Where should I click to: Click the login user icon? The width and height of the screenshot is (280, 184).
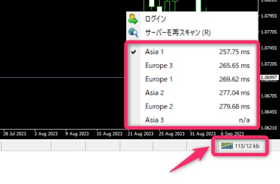[x=133, y=19]
